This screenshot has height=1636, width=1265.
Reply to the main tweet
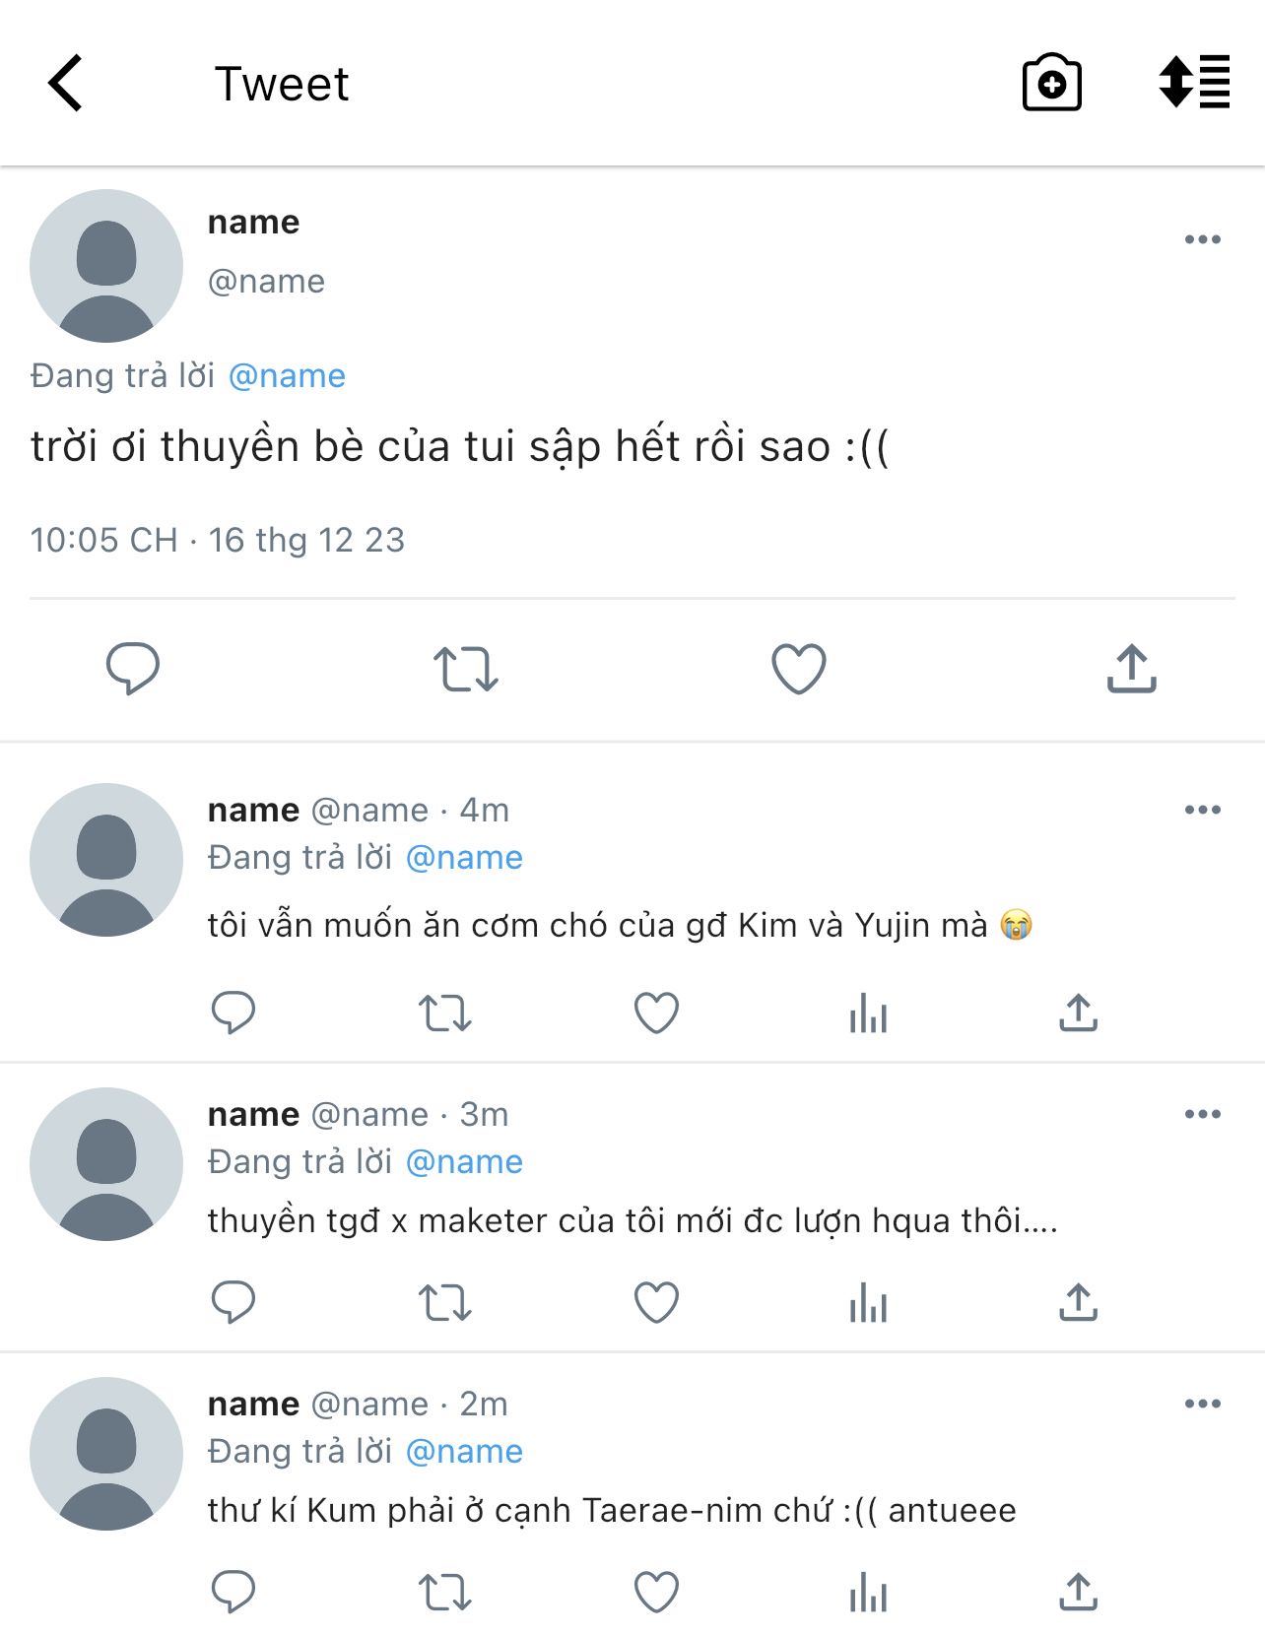coord(132,668)
